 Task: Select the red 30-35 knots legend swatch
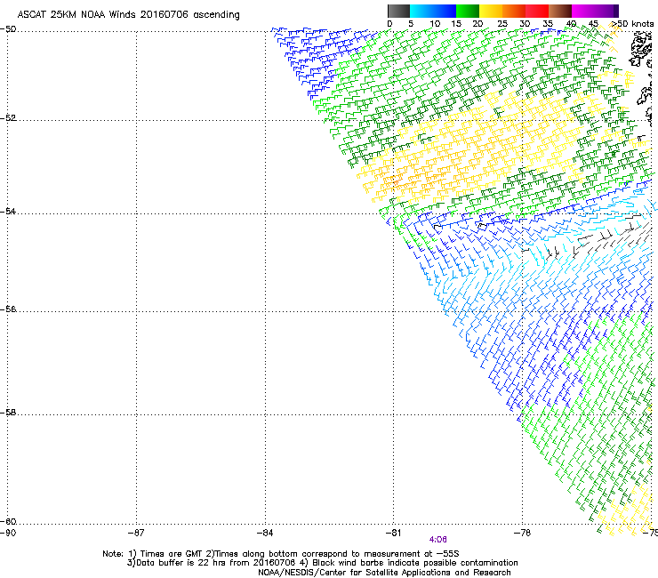click(x=537, y=11)
